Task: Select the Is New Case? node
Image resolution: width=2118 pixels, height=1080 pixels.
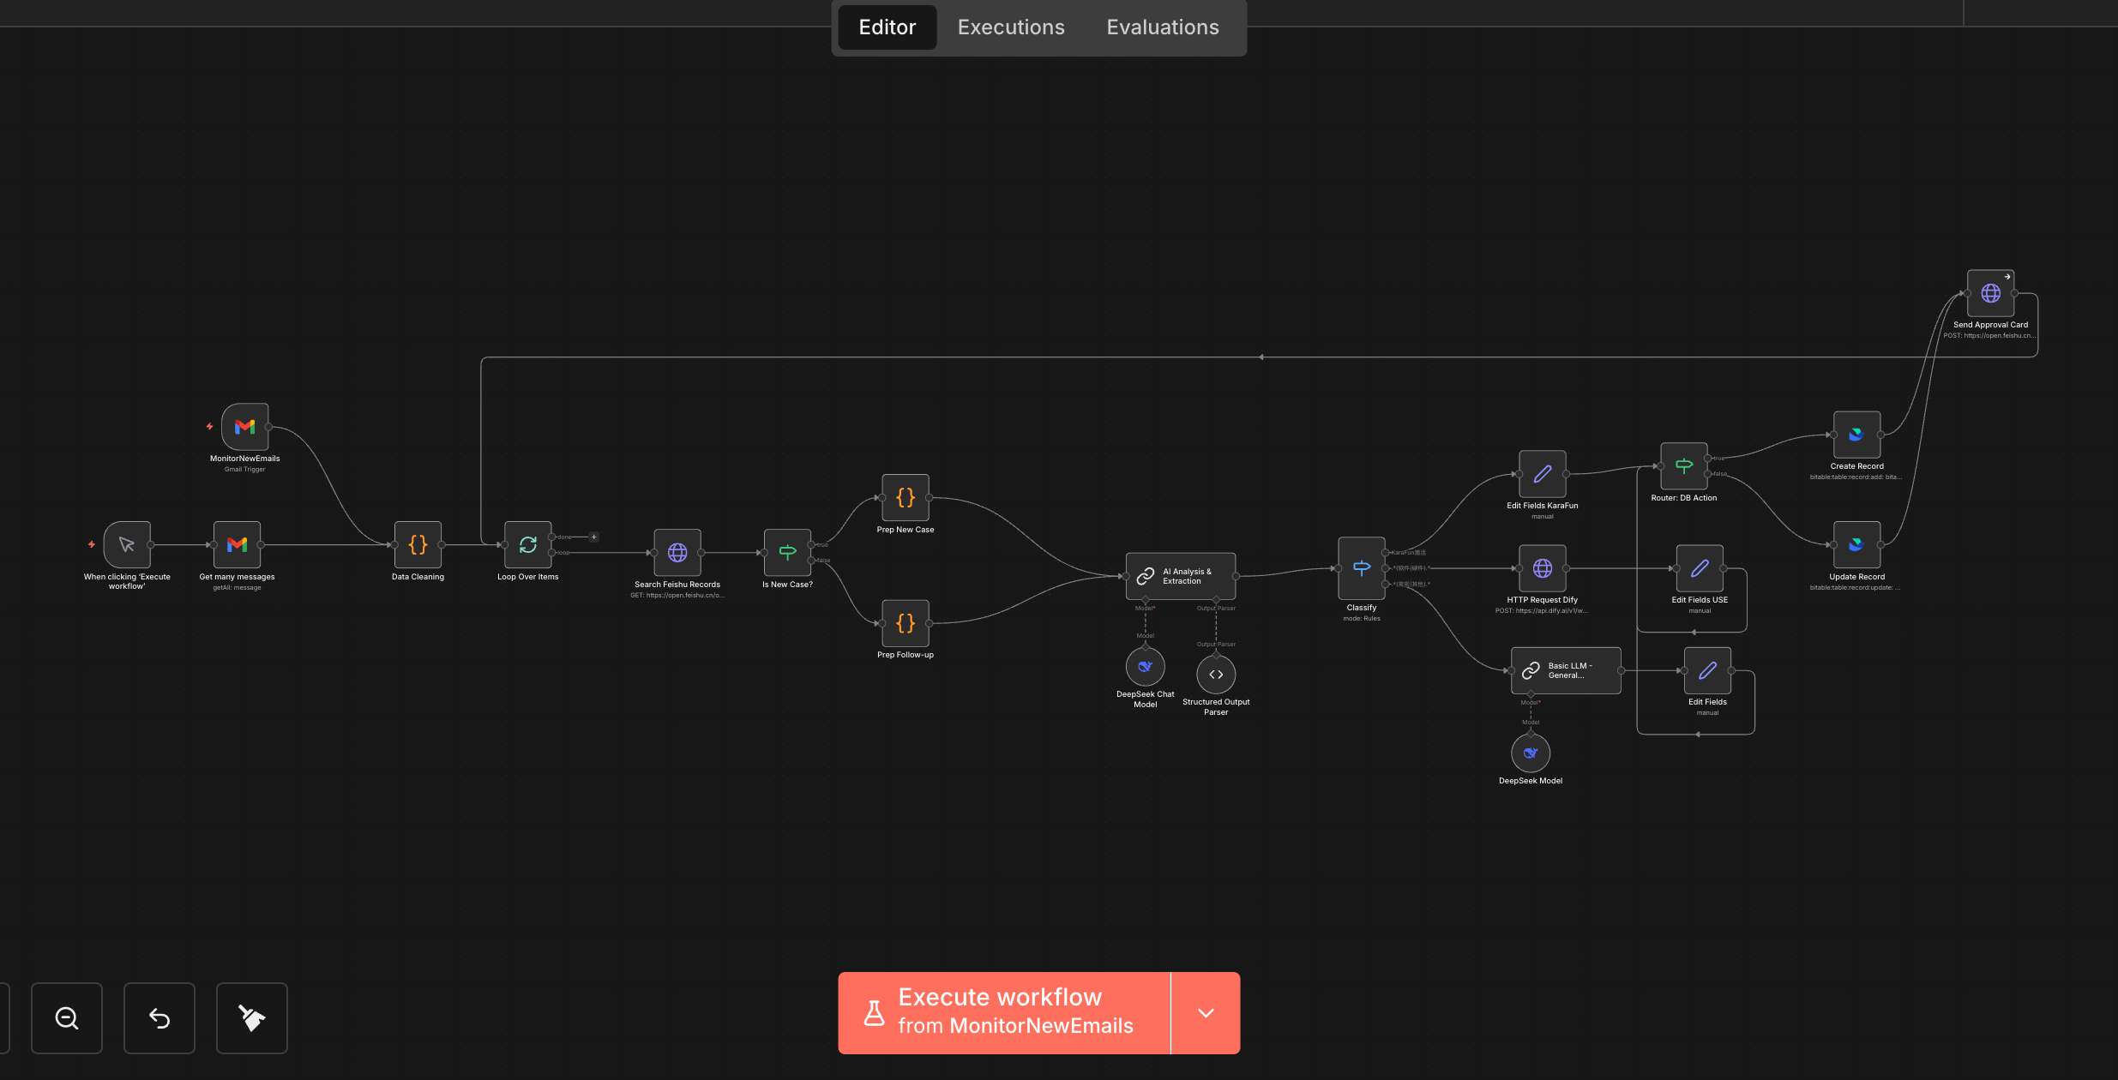Action: 787,553
